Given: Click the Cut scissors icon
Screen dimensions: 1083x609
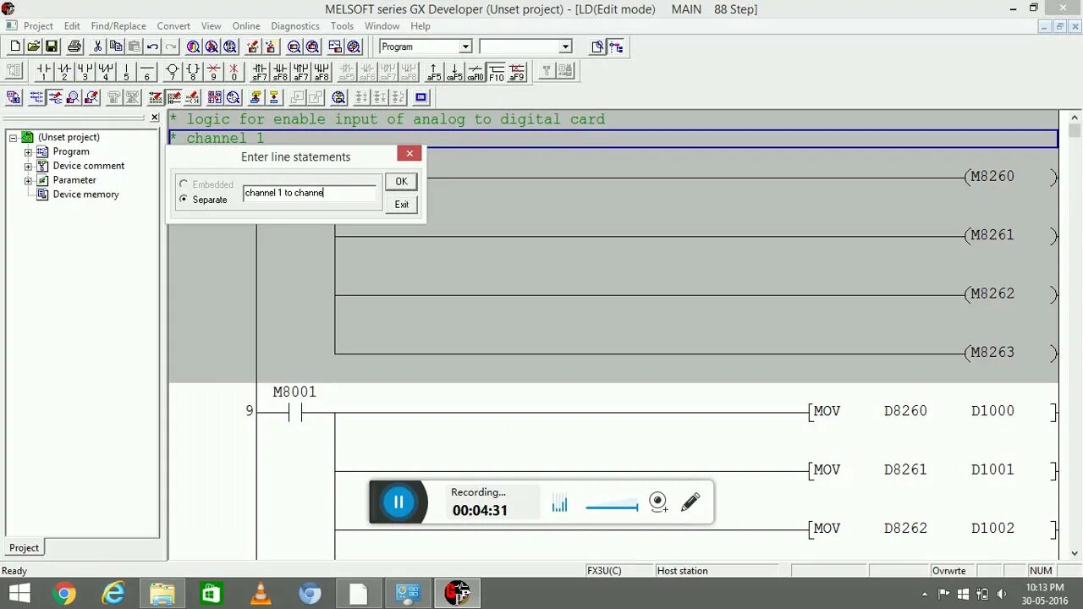Looking at the screenshot, I should pyautogui.click(x=97, y=47).
